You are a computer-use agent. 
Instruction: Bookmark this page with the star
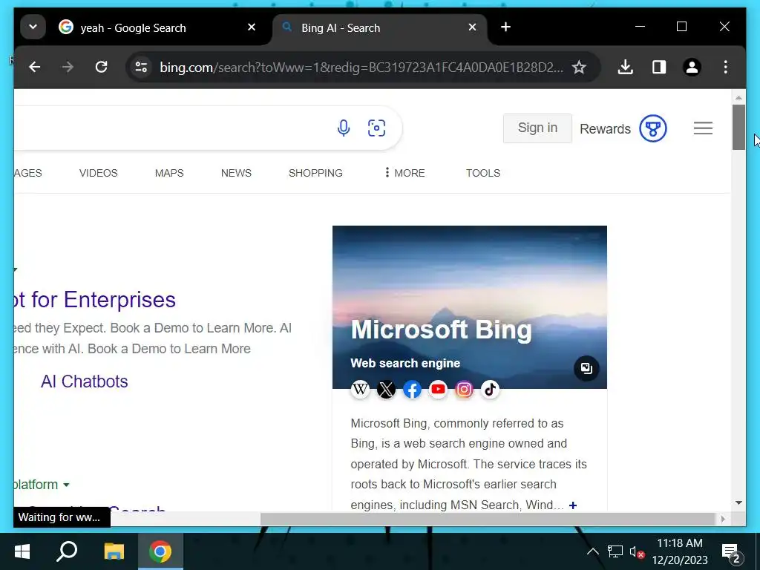click(579, 67)
